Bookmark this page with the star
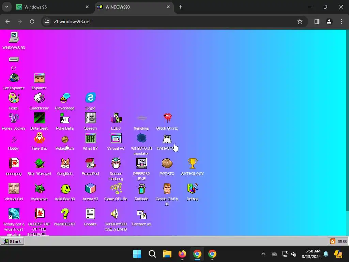 [x=300, y=21]
